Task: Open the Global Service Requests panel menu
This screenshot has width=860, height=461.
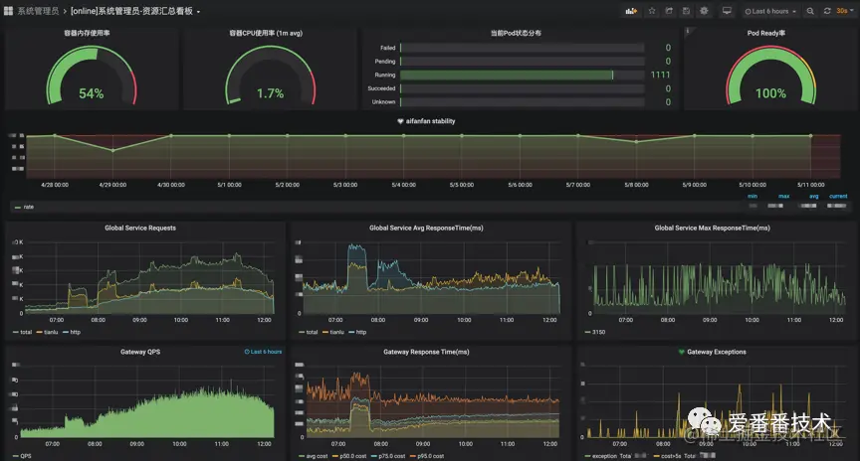Action: pos(140,228)
